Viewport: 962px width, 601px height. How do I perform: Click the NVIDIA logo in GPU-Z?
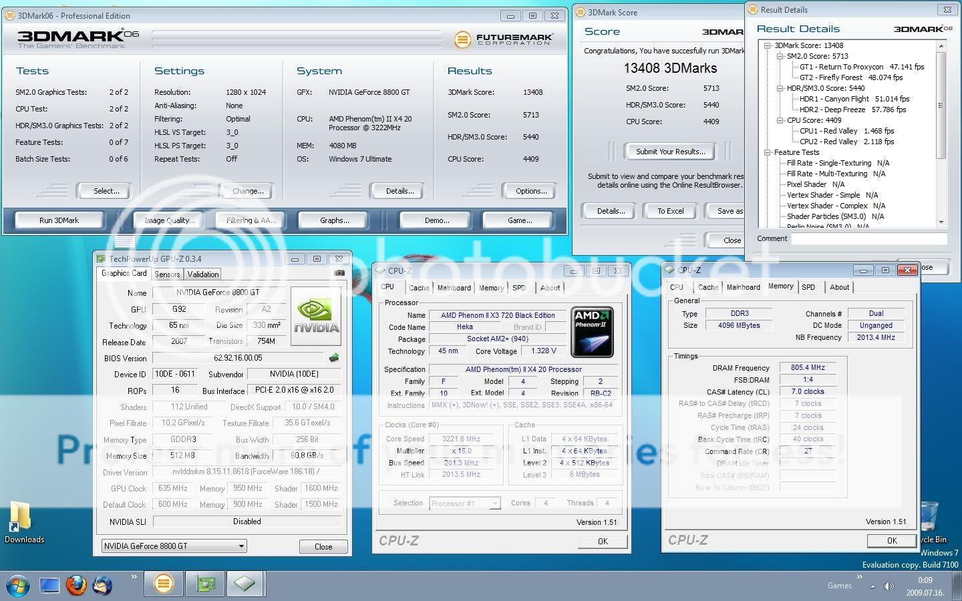(316, 317)
